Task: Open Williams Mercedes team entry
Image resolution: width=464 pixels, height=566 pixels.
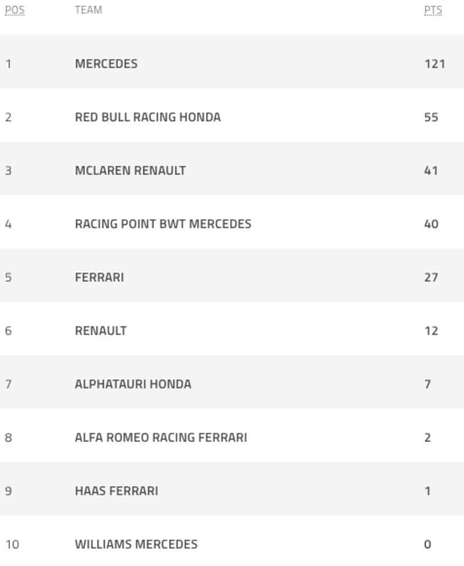Action: [136, 545]
